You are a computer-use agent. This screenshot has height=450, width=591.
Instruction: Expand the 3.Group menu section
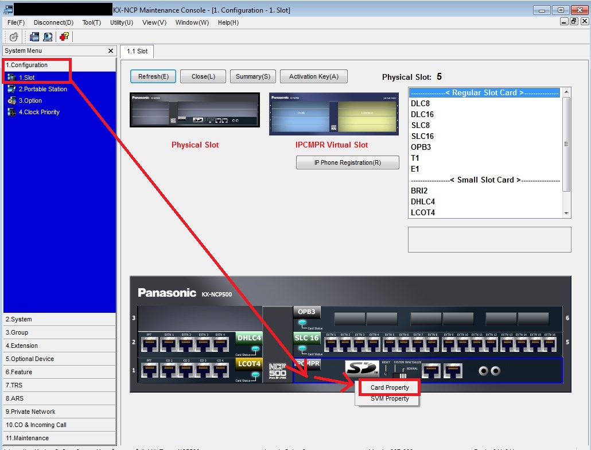[x=59, y=332]
